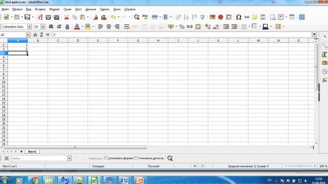The height and width of the screenshot is (184, 328).
Task: Open the Вставка menu
Action: click(x=40, y=9)
